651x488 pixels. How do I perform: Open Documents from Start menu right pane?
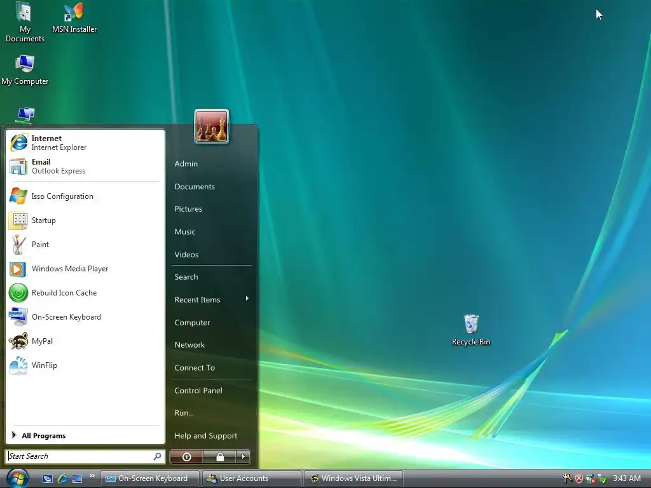tap(211, 186)
